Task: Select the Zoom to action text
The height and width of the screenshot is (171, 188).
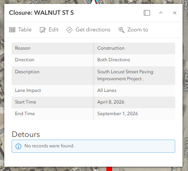Action: click(x=138, y=29)
